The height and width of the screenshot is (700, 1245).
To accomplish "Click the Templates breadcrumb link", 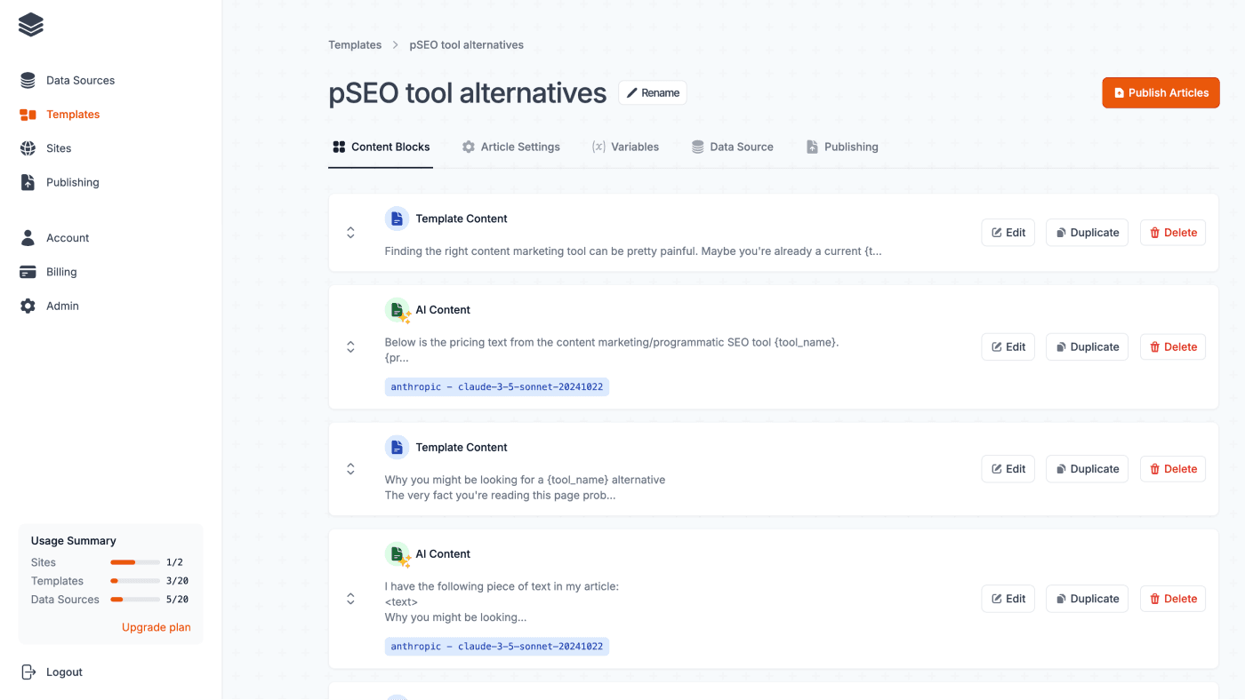I will 354,44.
